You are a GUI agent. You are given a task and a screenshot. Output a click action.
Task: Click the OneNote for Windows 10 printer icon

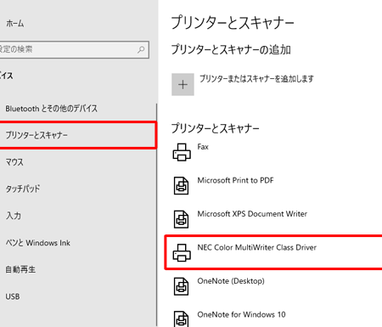pos(181,319)
